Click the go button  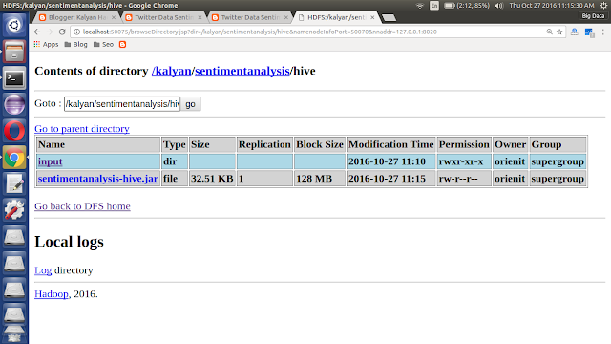point(190,104)
